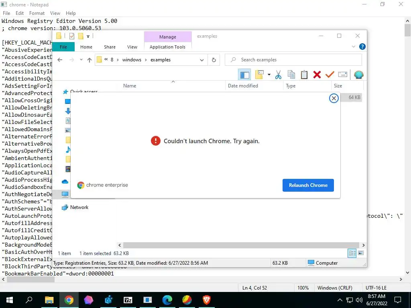
Task: Click Notepad vertical scrollbar up arrow
Action: pos(408,21)
